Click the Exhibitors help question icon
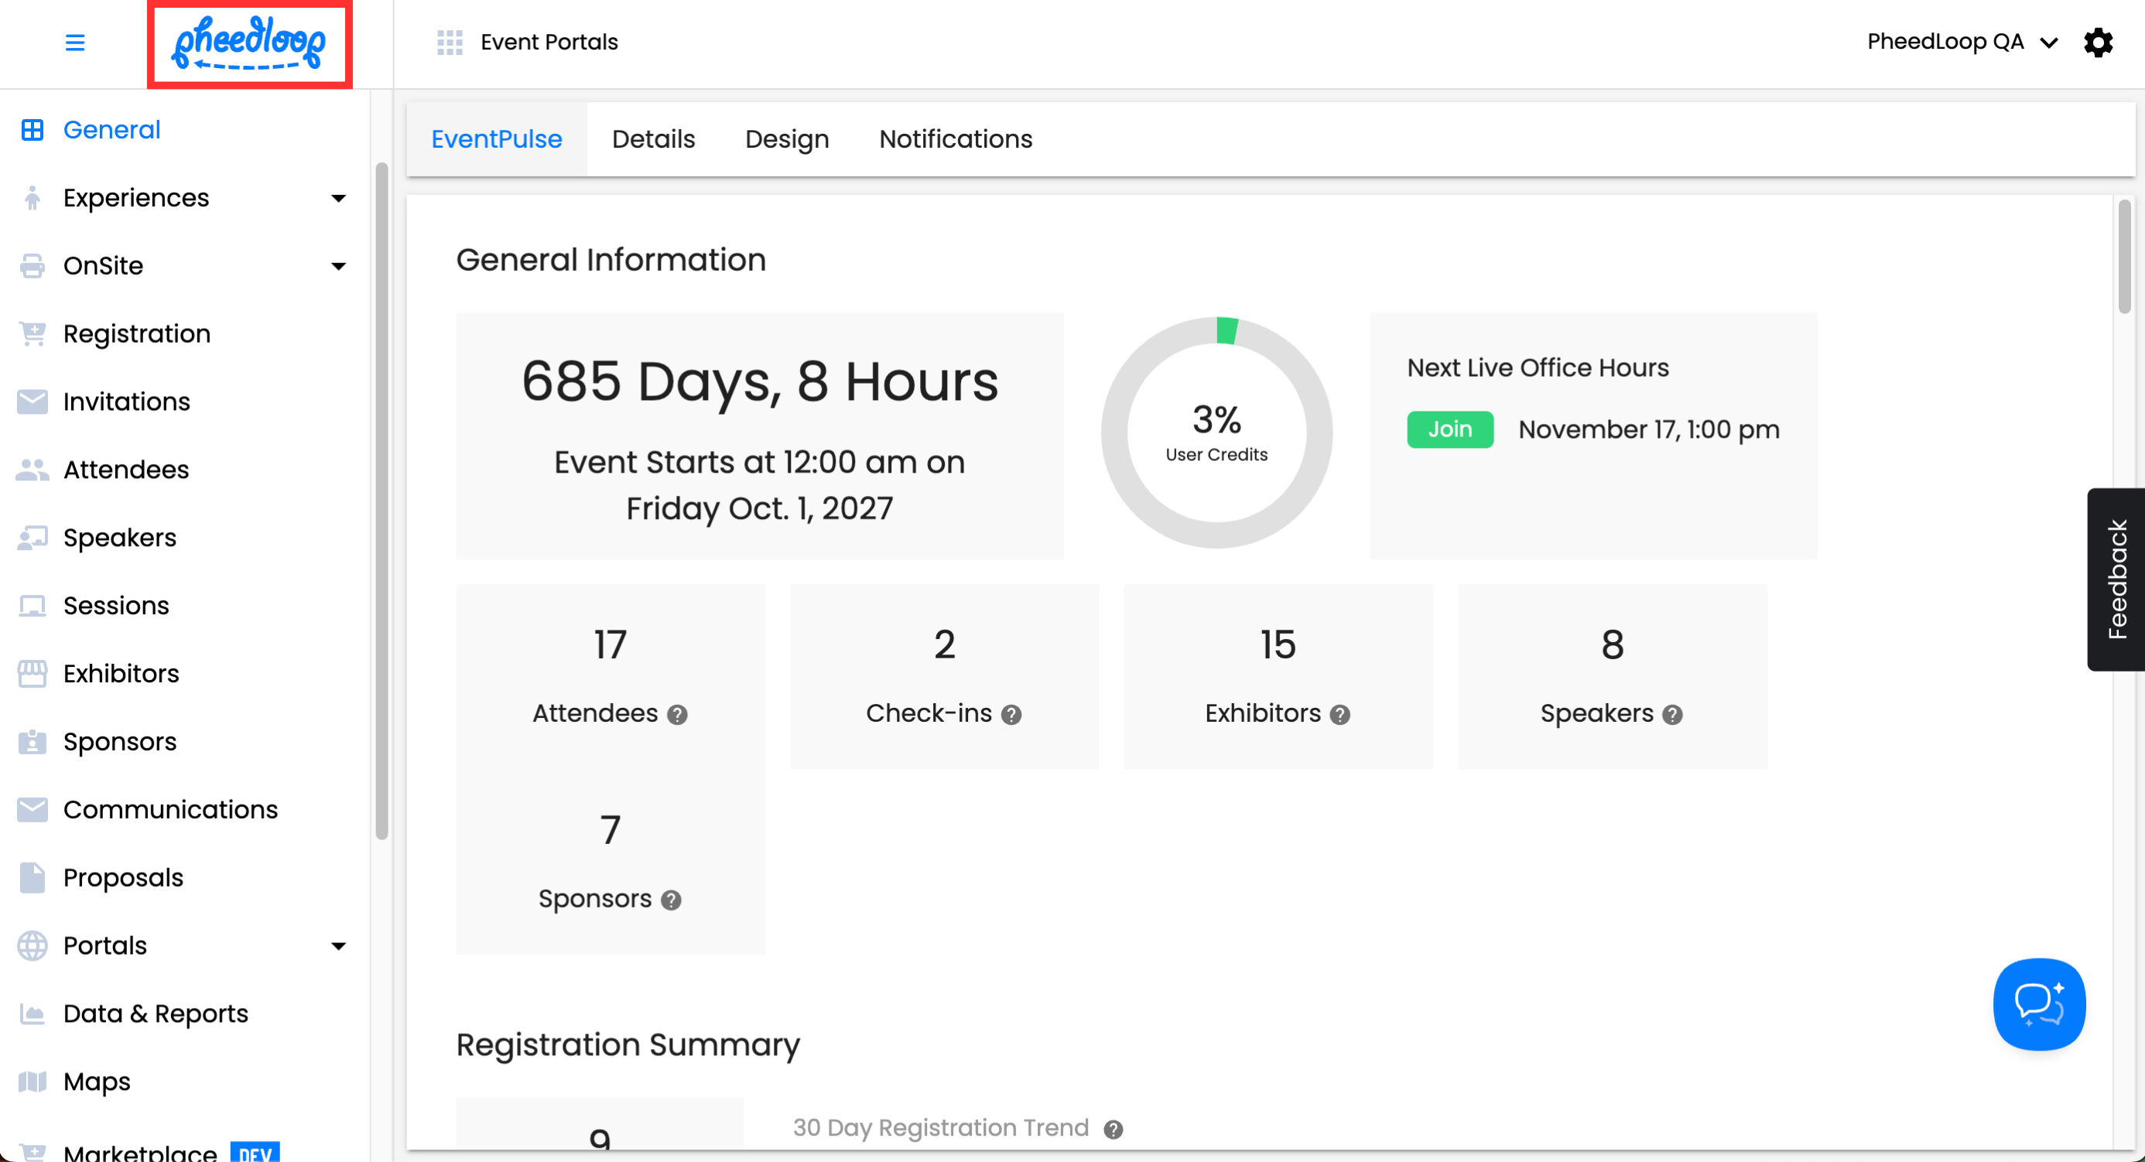This screenshot has height=1162, width=2145. point(1339,714)
